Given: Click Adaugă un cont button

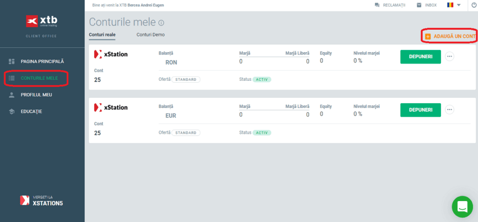Looking at the screenshot, I should click(450, 36).
